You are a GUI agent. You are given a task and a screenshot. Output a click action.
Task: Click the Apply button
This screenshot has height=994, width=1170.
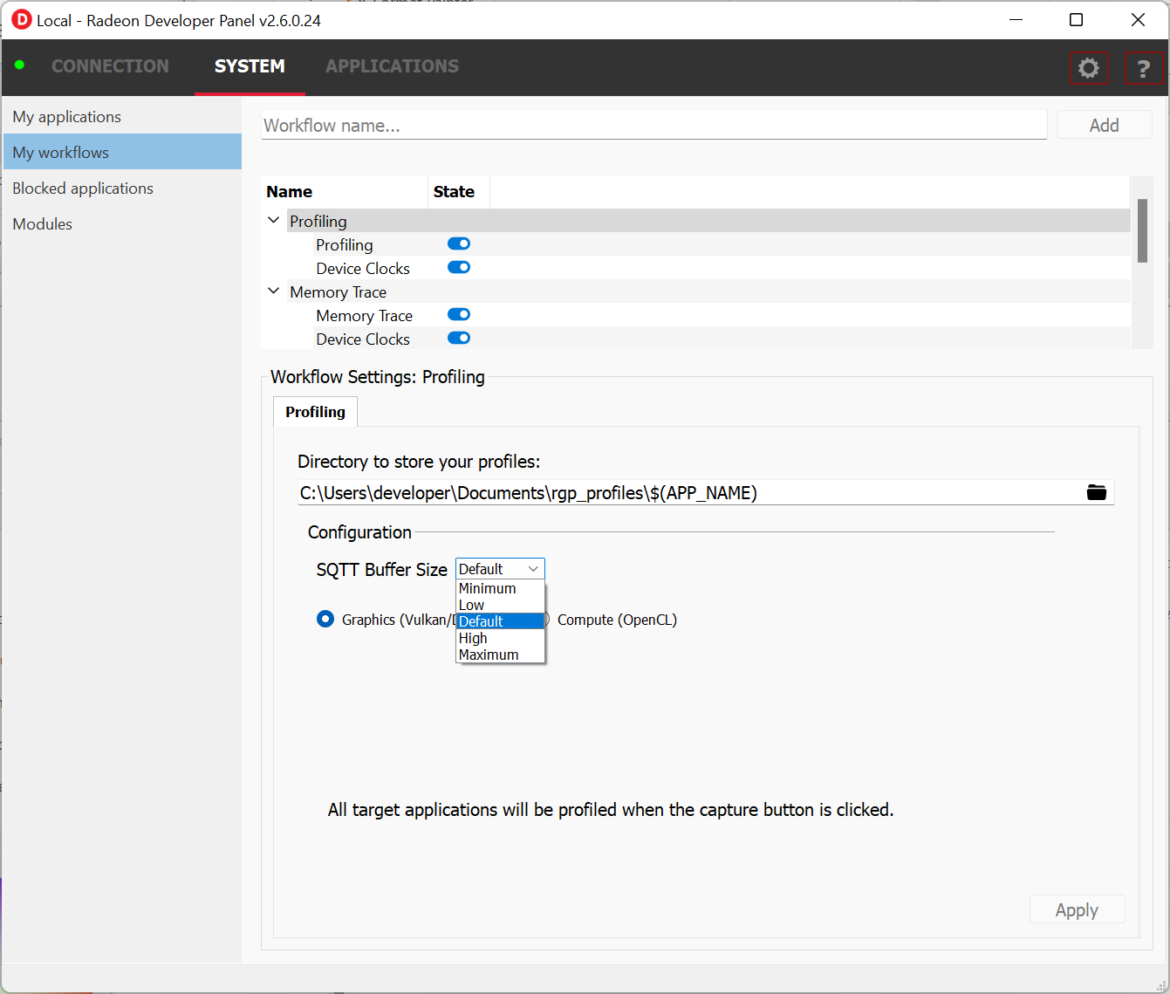click(1077, 909)
